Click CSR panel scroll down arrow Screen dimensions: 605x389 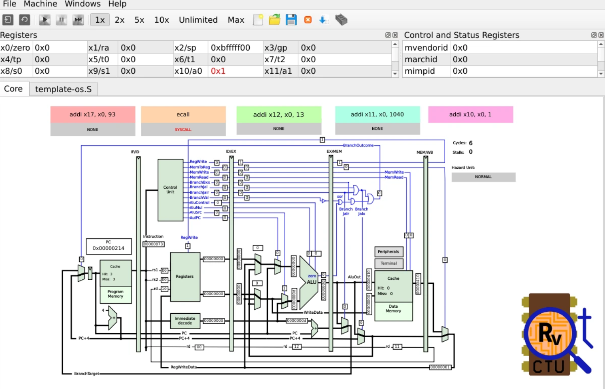(x=601, y=74)
